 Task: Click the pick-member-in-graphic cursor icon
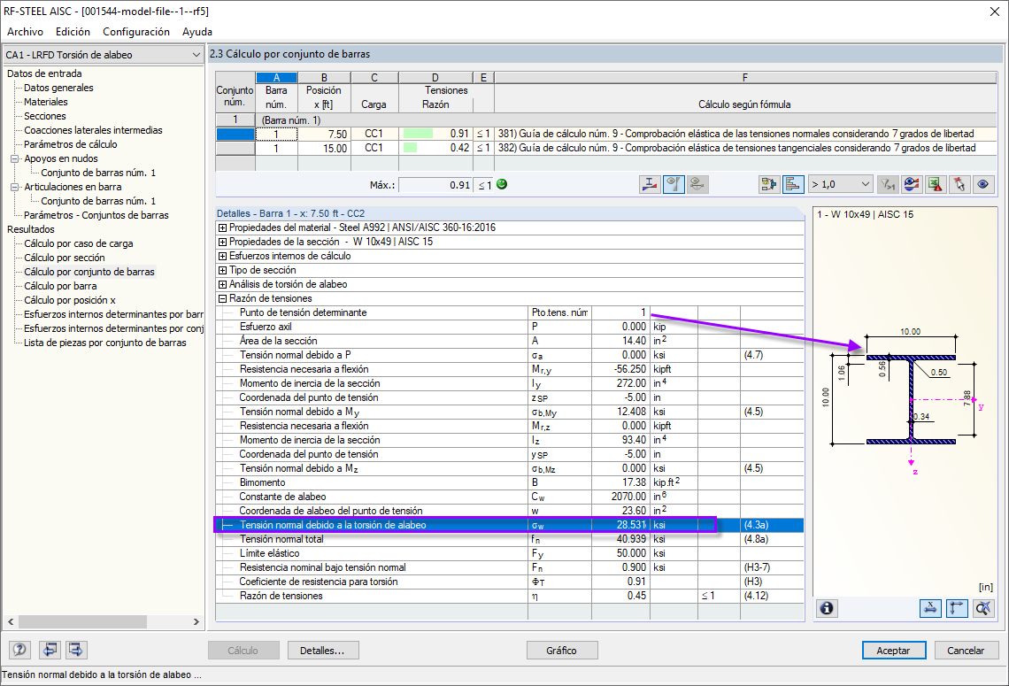coord(959,185)
